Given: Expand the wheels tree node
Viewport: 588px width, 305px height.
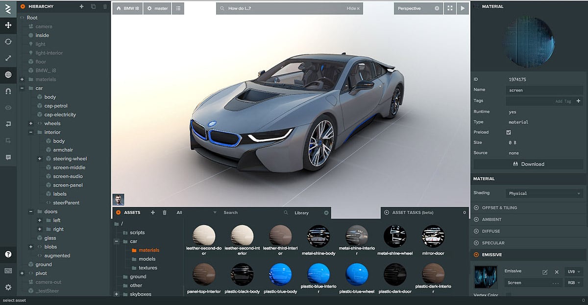Looking at the screenshot, I should point(31,123).
